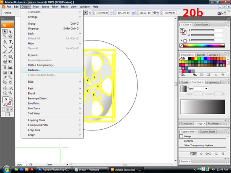The height and width of the screenshot is (173, 231).
Task: Open the Symbols tab
Action: coord(213,55)
